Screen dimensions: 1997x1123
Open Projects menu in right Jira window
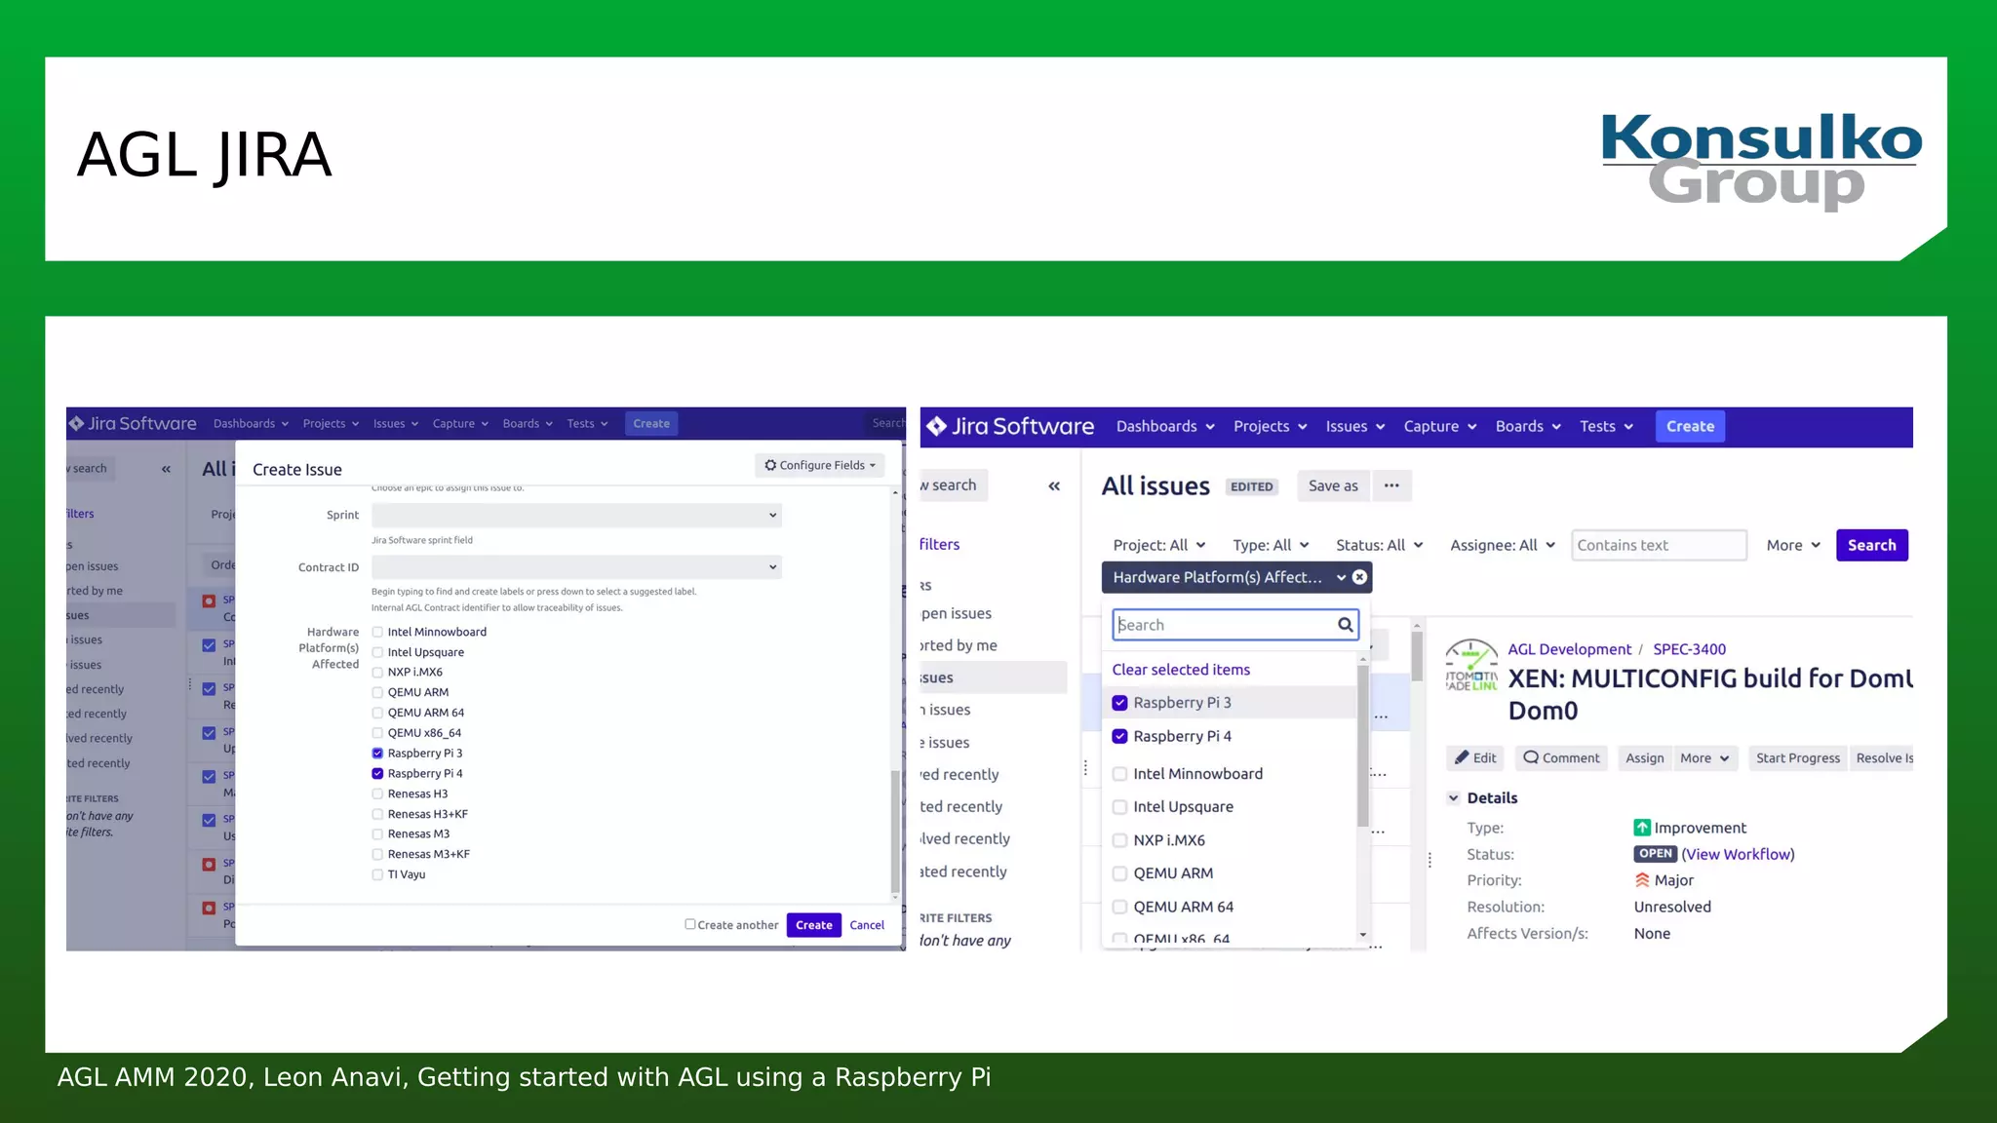click(x=1270, y=426)
